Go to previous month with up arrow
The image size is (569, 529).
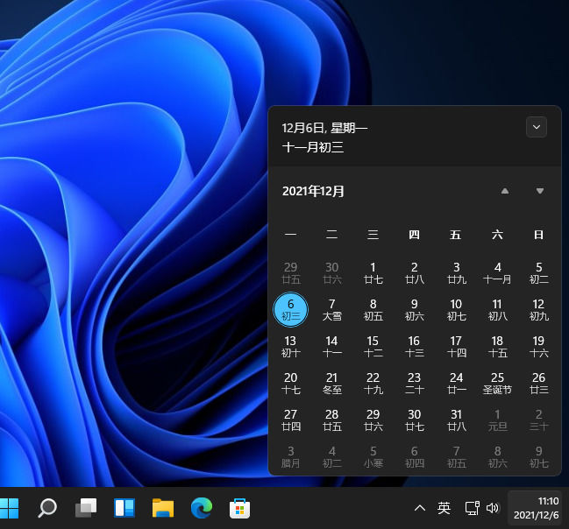click(x=504, y=191)
